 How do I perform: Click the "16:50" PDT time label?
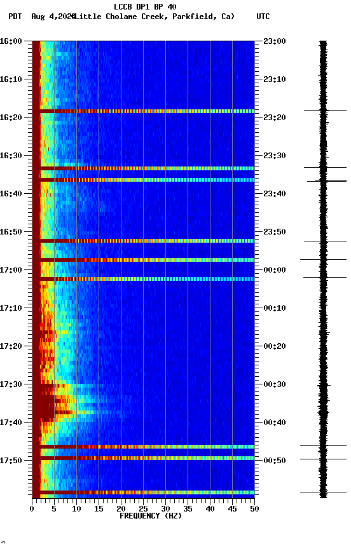[x=11, y=232]
